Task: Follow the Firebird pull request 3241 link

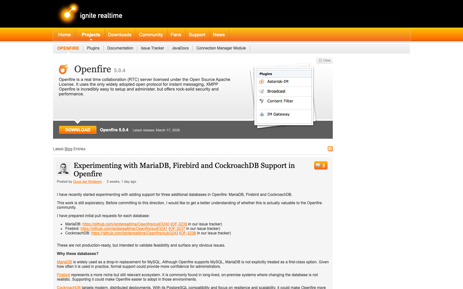Action: tap(124, 229)
